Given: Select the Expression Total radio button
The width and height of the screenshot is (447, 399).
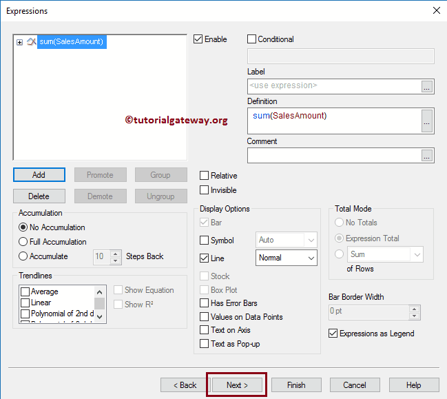Looking at the screenshot, I should coord(339,238).
